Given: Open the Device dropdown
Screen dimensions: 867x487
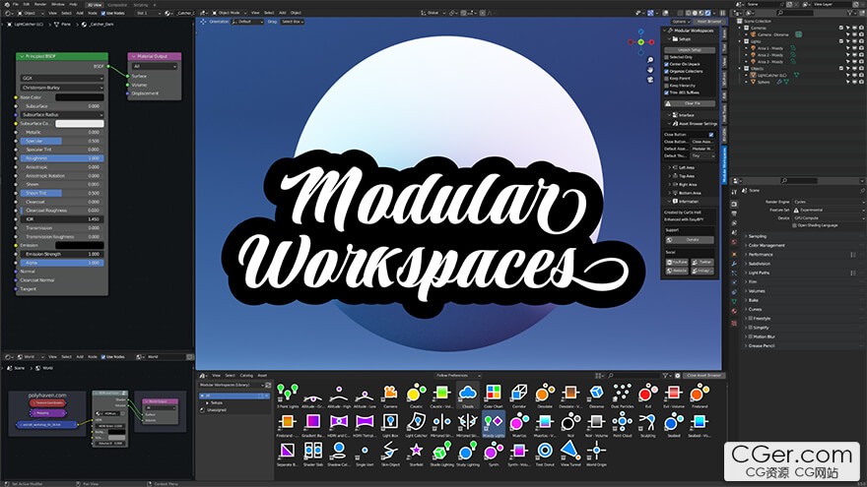Looking at the screenshot, I should point(828,218).
